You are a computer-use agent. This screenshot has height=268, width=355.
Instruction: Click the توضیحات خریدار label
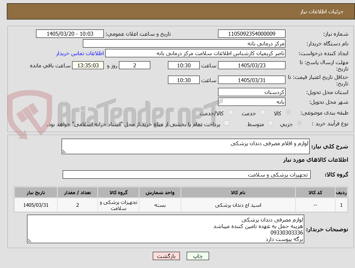coord(327,229)
